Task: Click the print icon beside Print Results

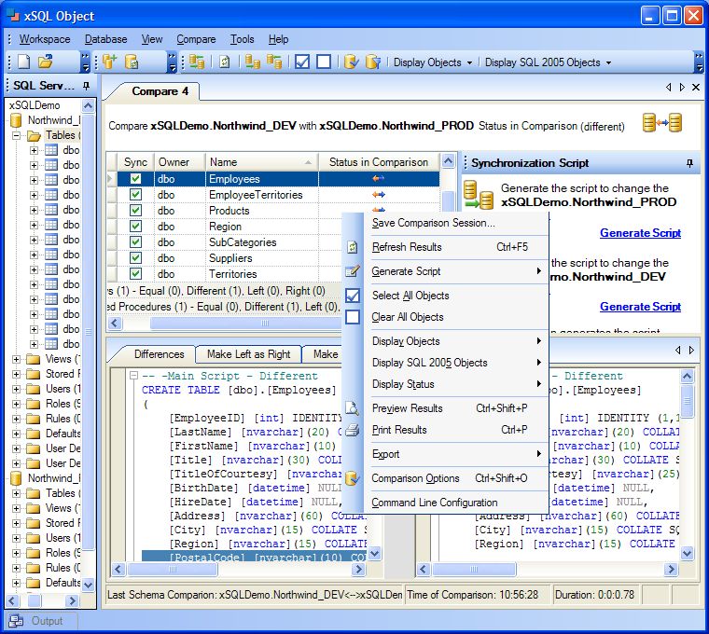Action: pyautogui.click(x=353, y=431)
